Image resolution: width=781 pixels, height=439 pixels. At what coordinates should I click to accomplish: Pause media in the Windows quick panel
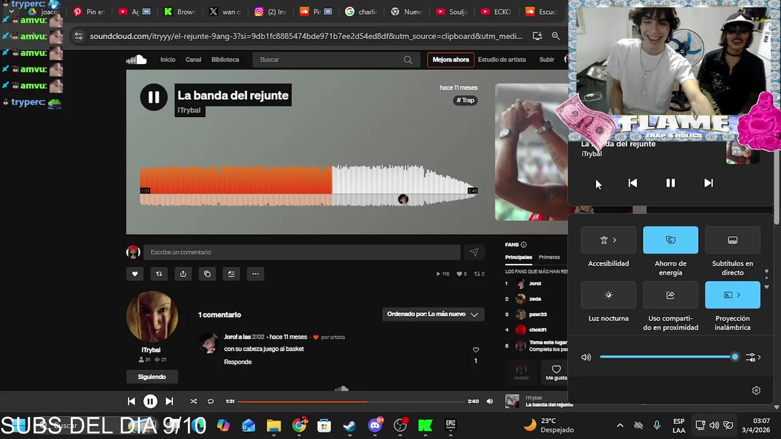point(671,183)
